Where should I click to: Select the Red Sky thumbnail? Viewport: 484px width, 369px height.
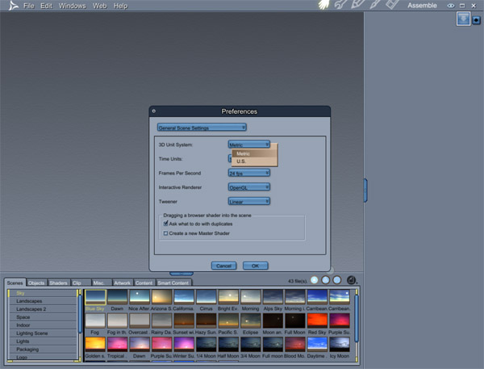pos(317,321)
